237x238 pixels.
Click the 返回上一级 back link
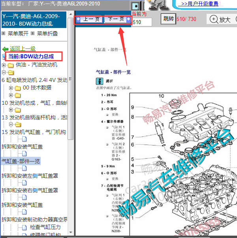point(23,48)
